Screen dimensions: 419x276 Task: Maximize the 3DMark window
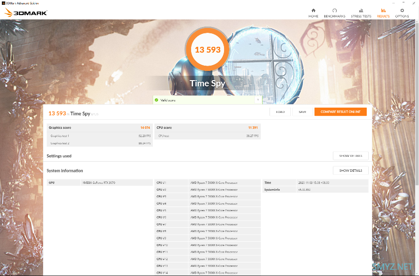404,3
